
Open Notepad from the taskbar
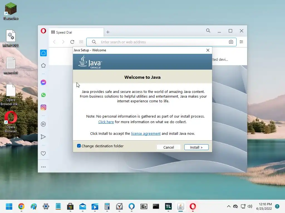tap(58, 206)
